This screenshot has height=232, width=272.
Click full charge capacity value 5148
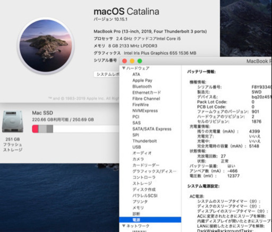[254, 146]
